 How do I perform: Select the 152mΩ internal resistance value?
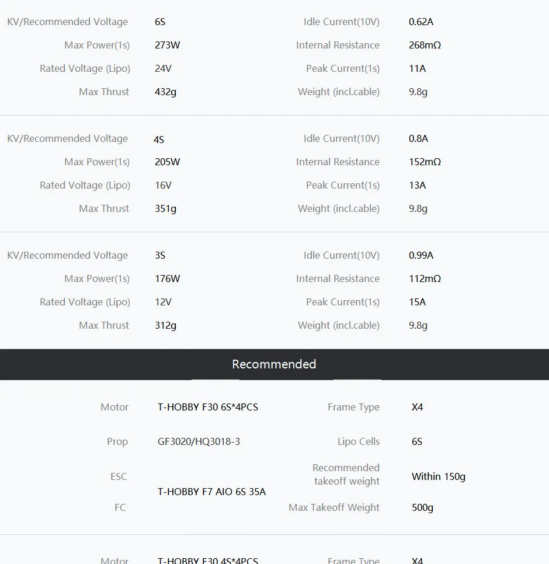(425, 162)
